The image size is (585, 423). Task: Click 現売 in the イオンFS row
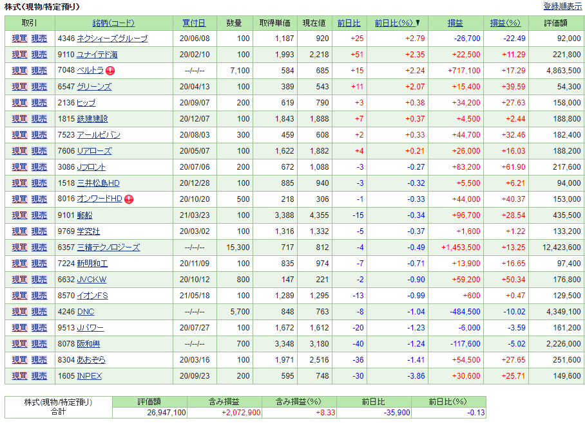(x=39, y=295)
